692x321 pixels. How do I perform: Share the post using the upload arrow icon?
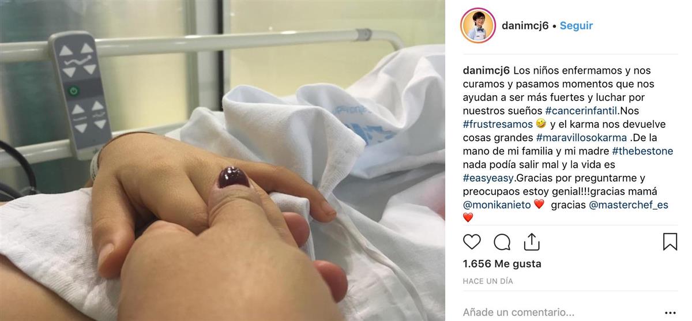[x=531, y=241]
